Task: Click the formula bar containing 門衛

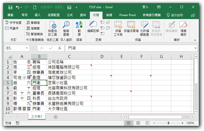Action: [130, 48]
